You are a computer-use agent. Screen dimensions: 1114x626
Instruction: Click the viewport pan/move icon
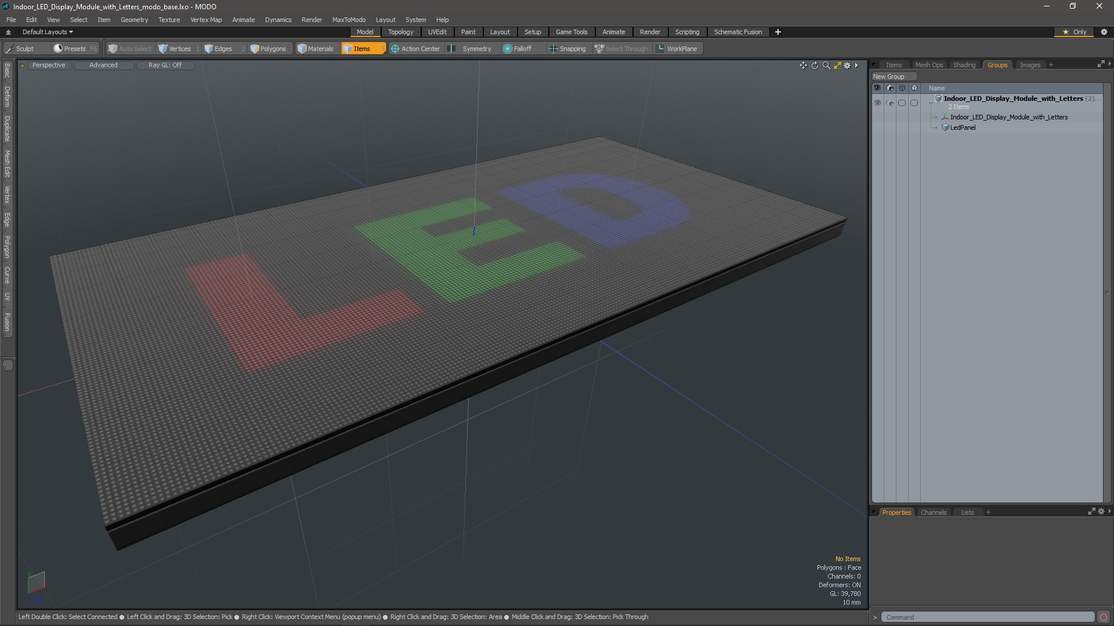803,65
